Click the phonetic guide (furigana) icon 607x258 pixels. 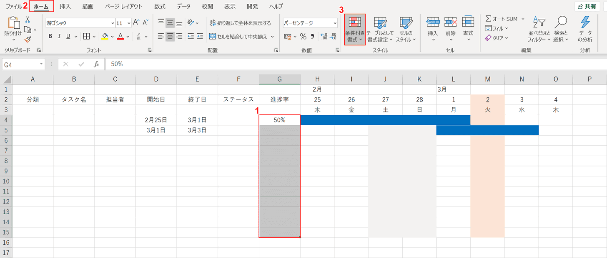tap(138, 36)
